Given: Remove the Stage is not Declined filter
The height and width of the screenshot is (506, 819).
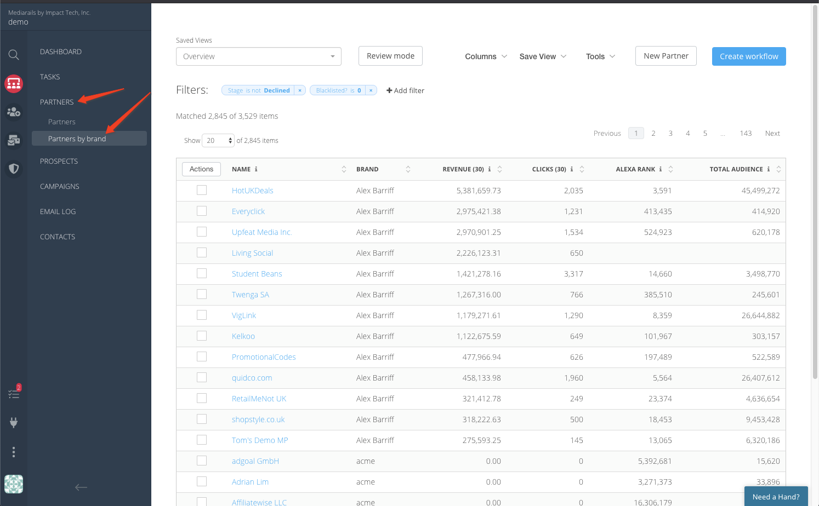Looking at the screenshot, I should (300, 90).
